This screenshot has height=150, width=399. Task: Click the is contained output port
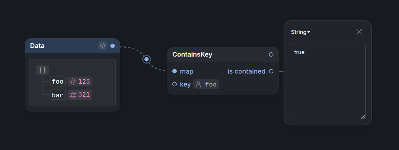[271, 71]
